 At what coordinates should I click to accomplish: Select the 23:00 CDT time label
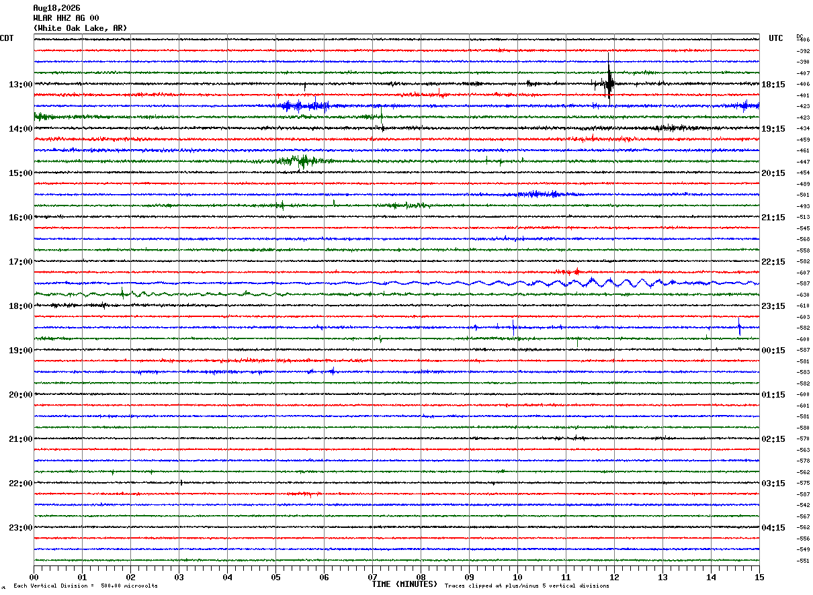coord(20,528)
